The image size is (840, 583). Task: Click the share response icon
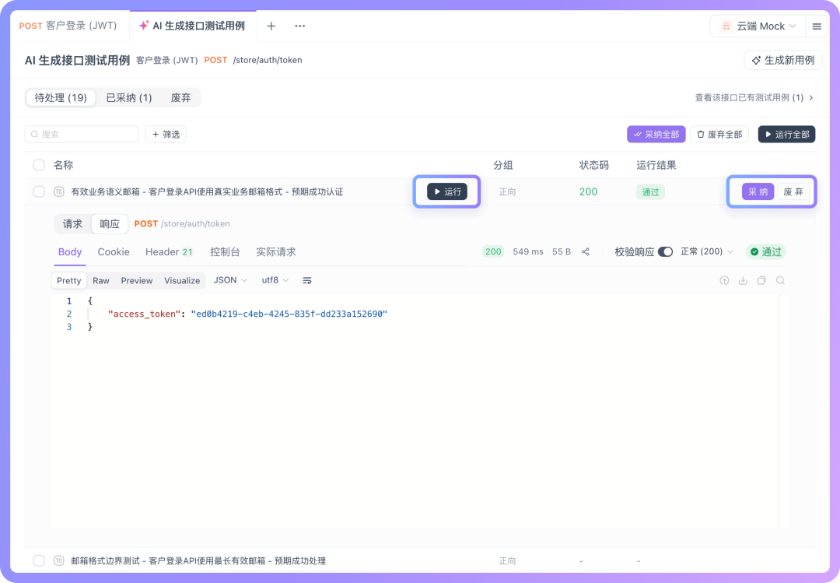point(587,252)
